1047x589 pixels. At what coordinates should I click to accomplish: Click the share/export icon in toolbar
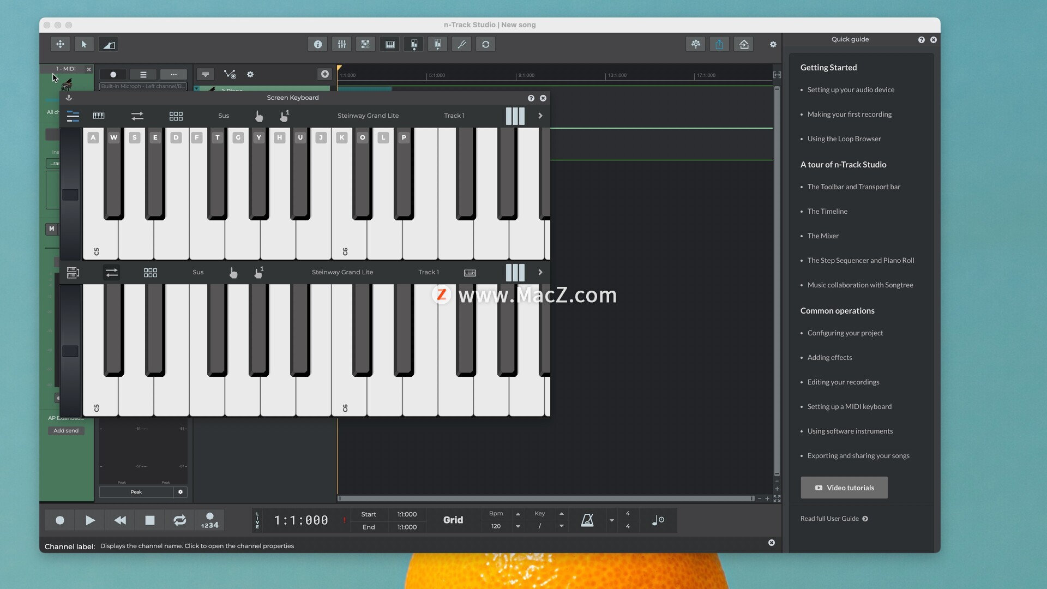click(x=720, y=44)
